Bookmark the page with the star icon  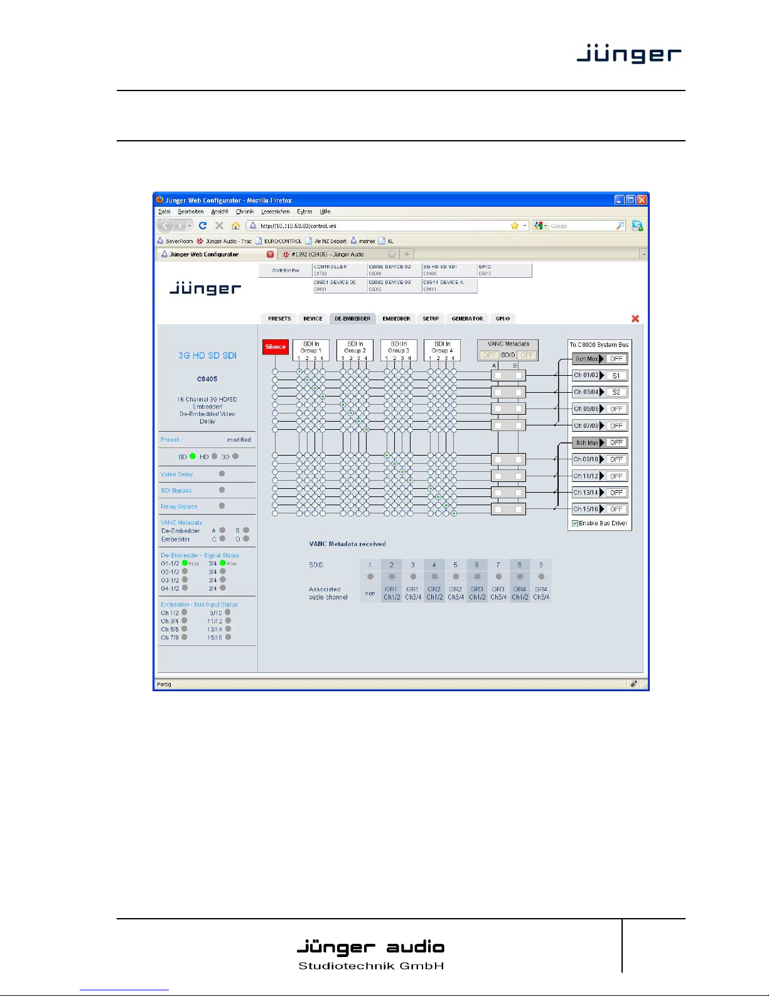point(515,226)
